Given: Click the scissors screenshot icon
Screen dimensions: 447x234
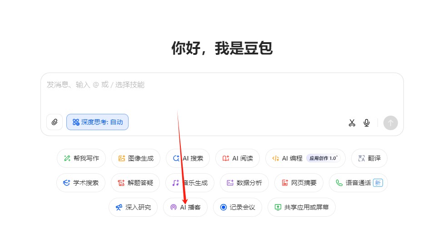Looking at the screenshot, I should click(x=352, y=123).
